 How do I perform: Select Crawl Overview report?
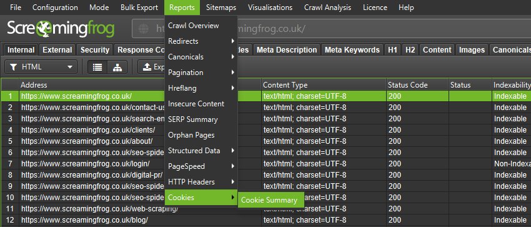point(201,26)
